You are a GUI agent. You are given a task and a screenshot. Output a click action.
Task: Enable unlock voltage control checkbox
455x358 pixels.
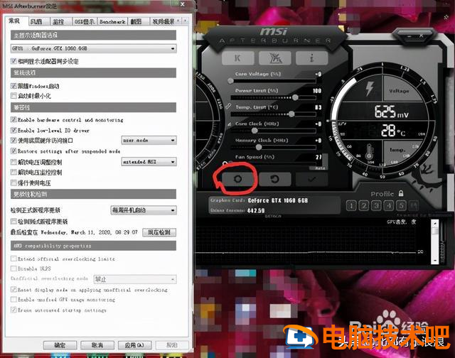coord(14,162)
